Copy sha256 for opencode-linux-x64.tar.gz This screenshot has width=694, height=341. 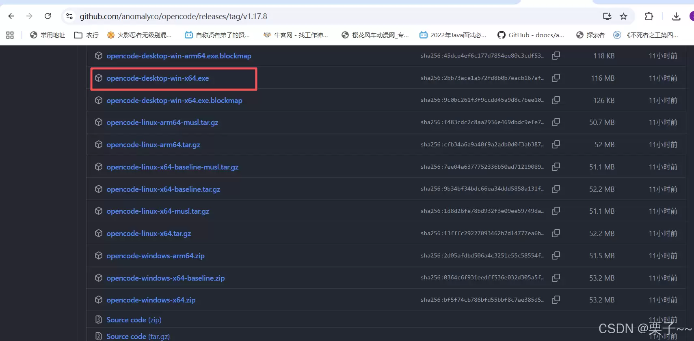(x=556, y=233)
